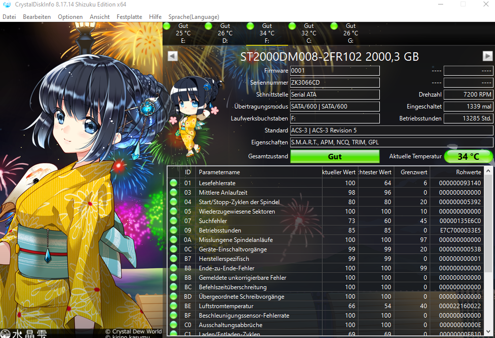
Task: Open the Sprache(Language) menu
Action: 193,17
